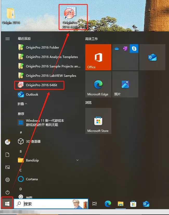Image resolution: width=169 pixels, height=215 pixels.
Task: Click the 推荐 section header
Action: tap(21, 114)
